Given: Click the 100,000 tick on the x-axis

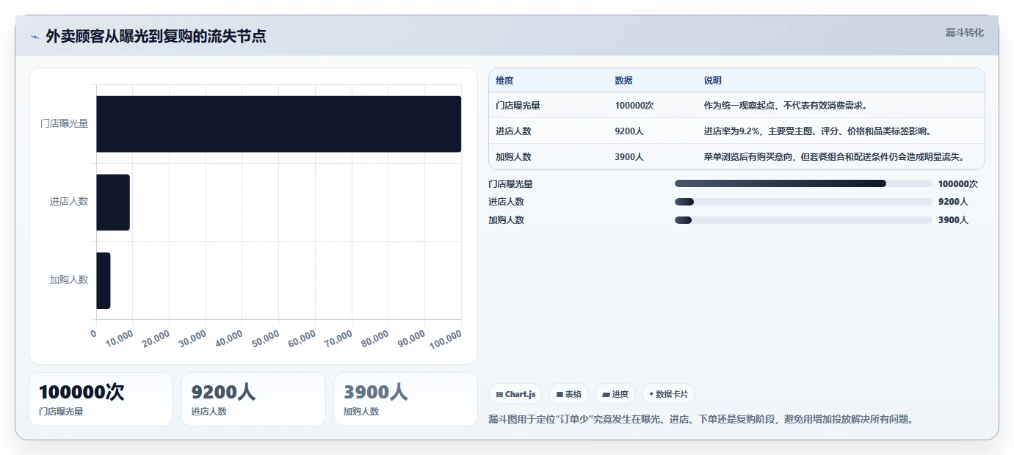Looking at the screenshot, I should click(446, 338).
